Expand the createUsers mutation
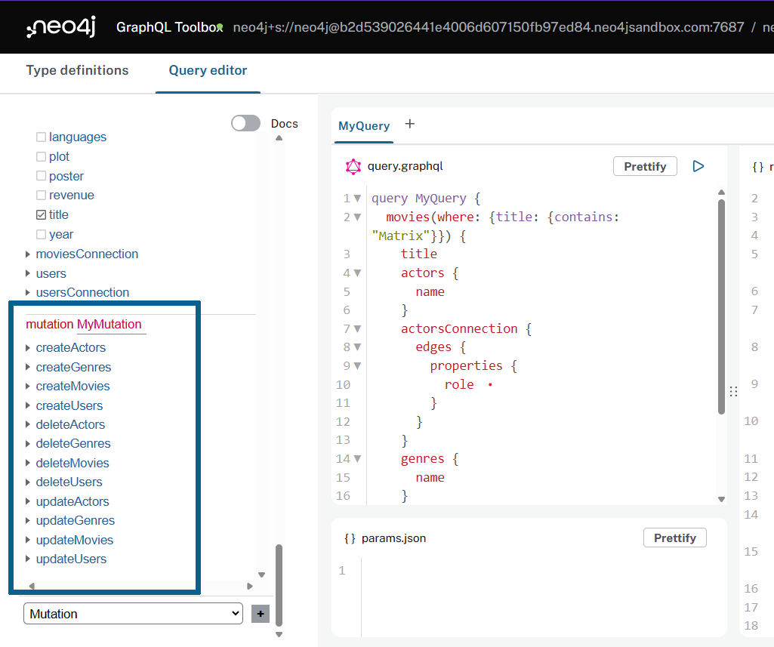This screenshot has height=647, width=774. [x=28, y=405]
